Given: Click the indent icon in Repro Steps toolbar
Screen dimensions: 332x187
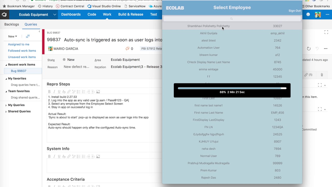Looking at the screenshot, I should [93, 92].
